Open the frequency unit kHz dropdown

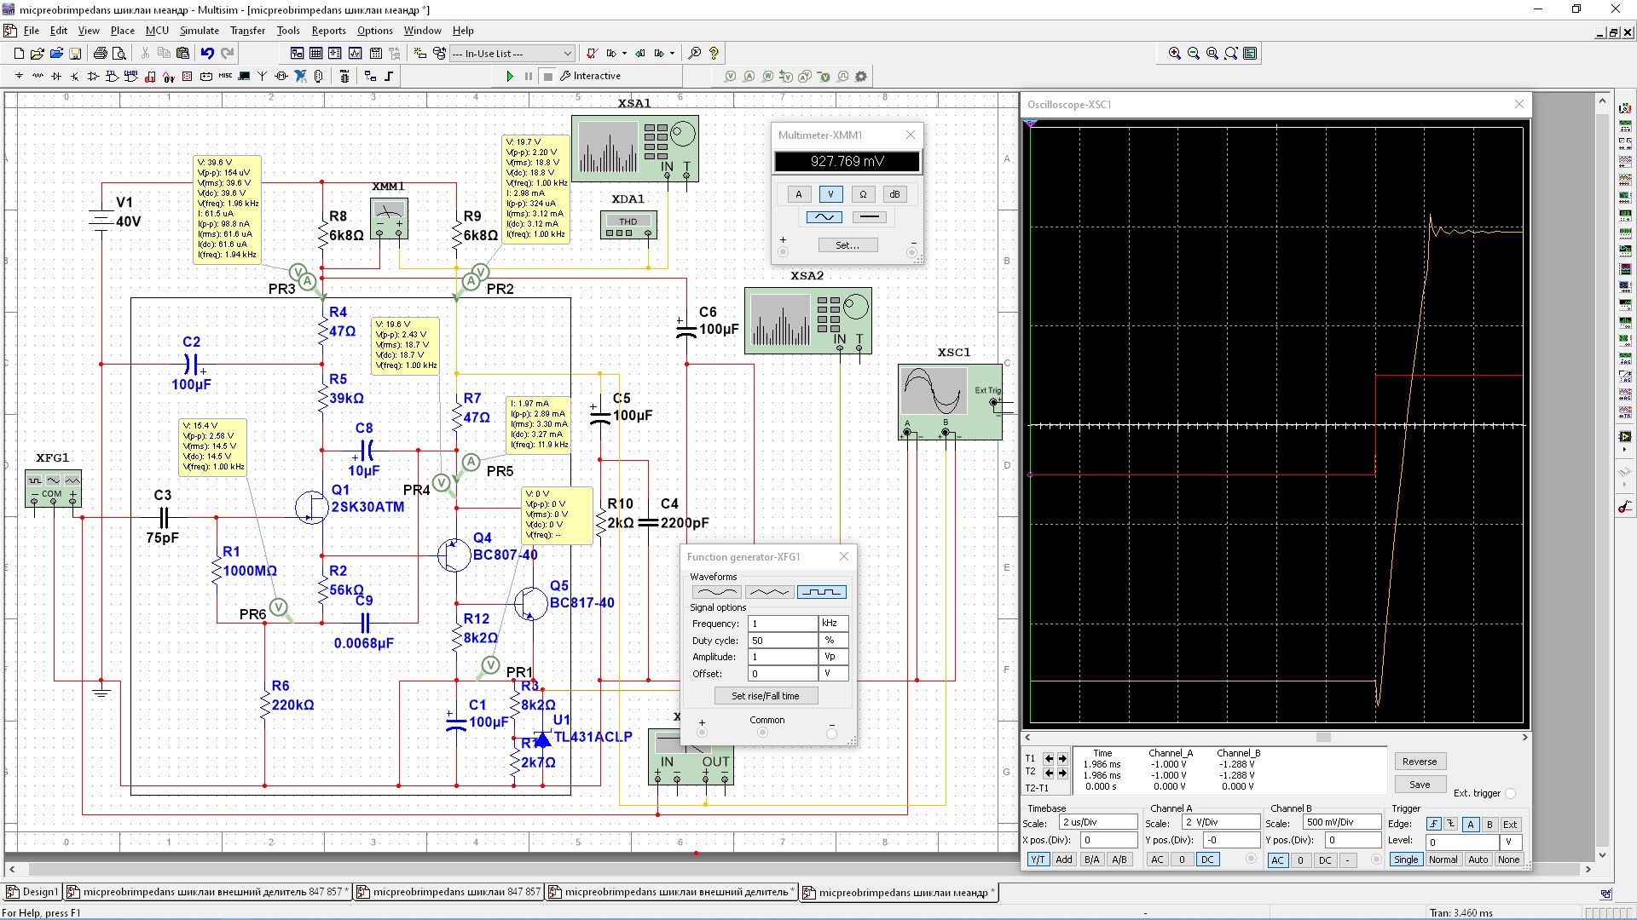click(833, 624)
